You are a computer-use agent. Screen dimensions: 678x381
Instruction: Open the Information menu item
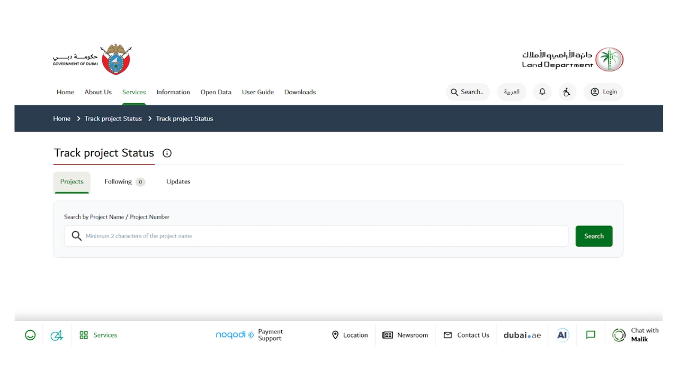click(173, 92)
